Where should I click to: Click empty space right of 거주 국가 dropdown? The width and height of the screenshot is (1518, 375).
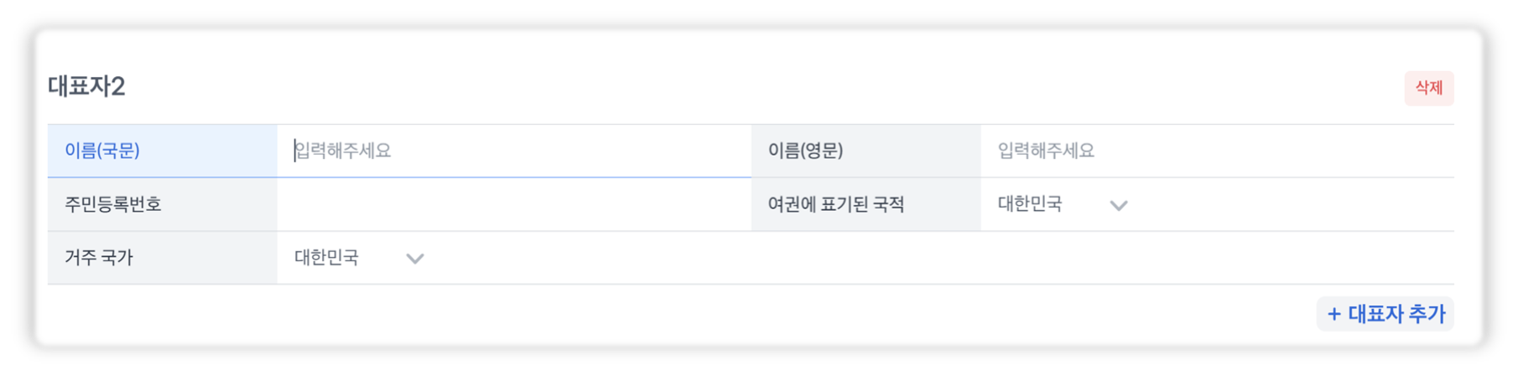[x=923, y=258]
